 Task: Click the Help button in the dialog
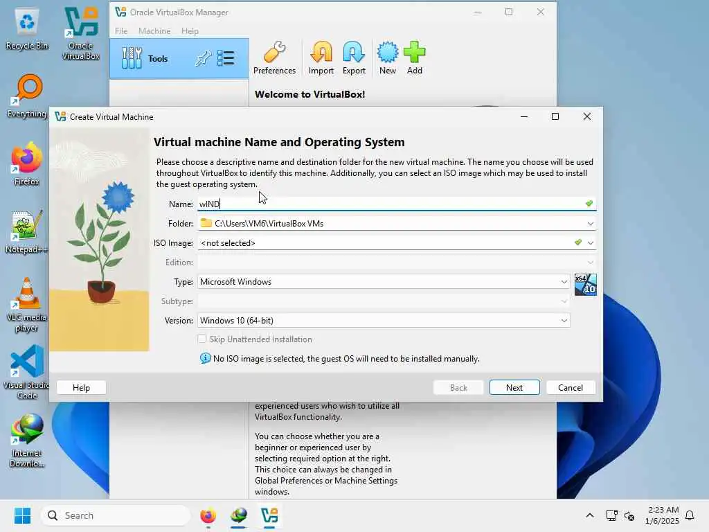[82, 388]
